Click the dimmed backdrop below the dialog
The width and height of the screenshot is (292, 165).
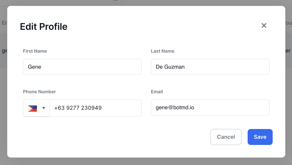pyautogui.click(x=146, y=162)
